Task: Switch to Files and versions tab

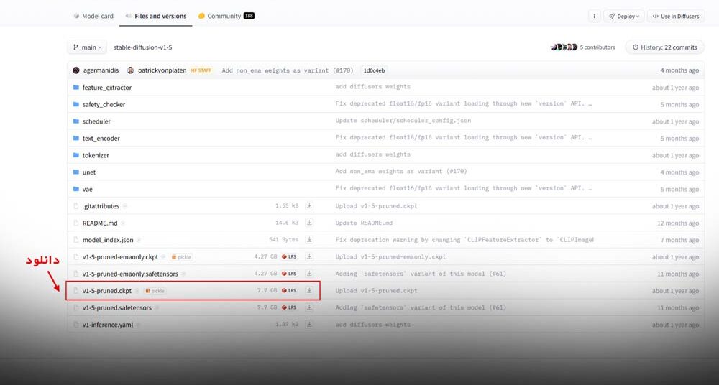Action: tap(156, 16)
